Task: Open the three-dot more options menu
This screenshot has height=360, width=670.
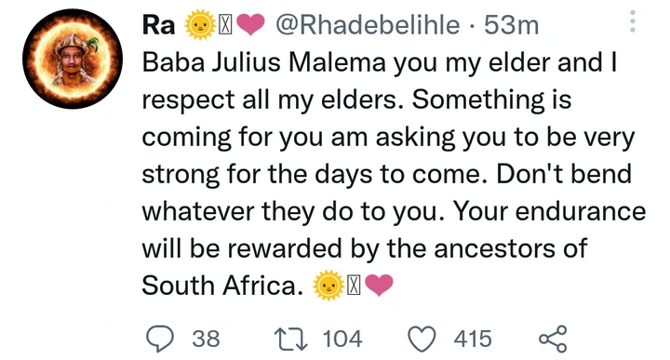Action: click(x=633, y=21)
